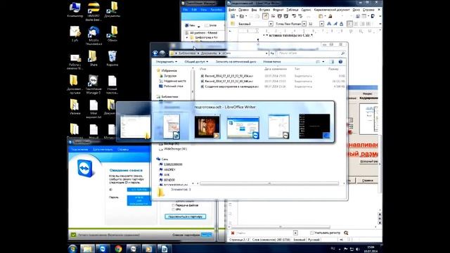Select the TeamViewer thumbnail with blue panel
The height and width of the screenshot is (253, 450).
pyautogui.click(x=243, y=127)
